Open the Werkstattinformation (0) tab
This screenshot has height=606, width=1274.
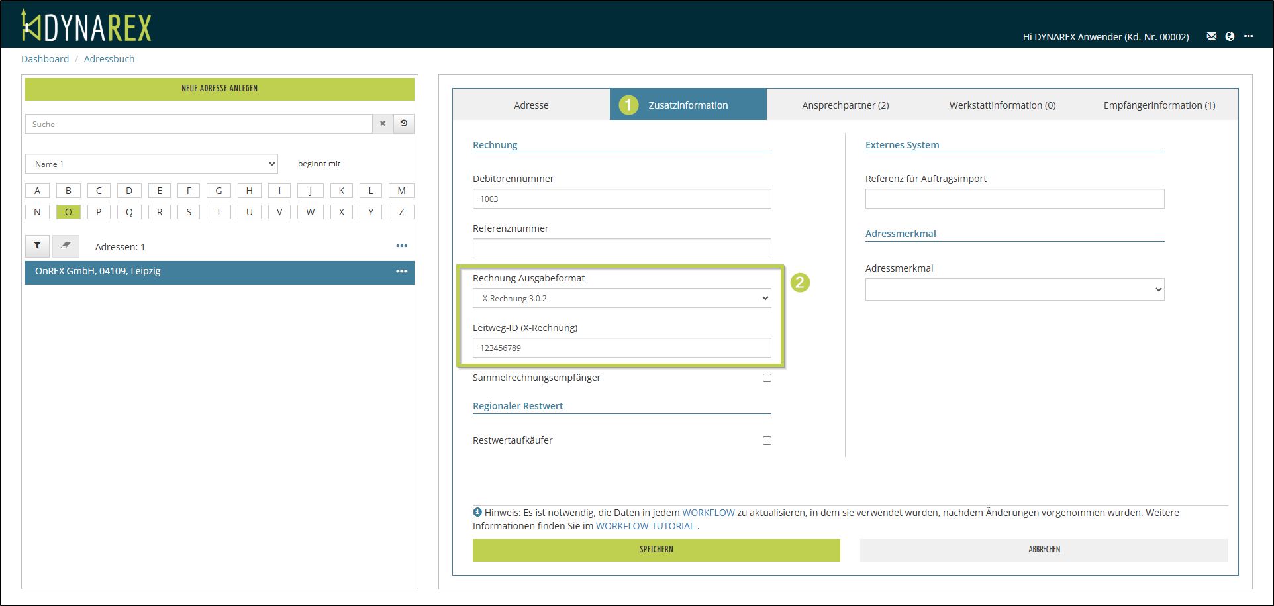1002,105
